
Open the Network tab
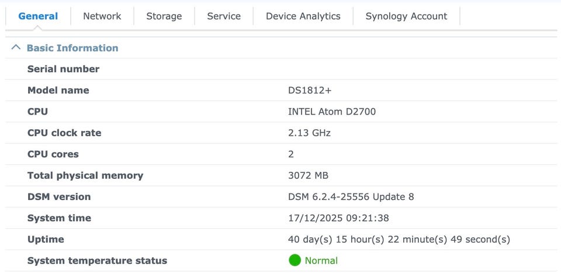102,16
